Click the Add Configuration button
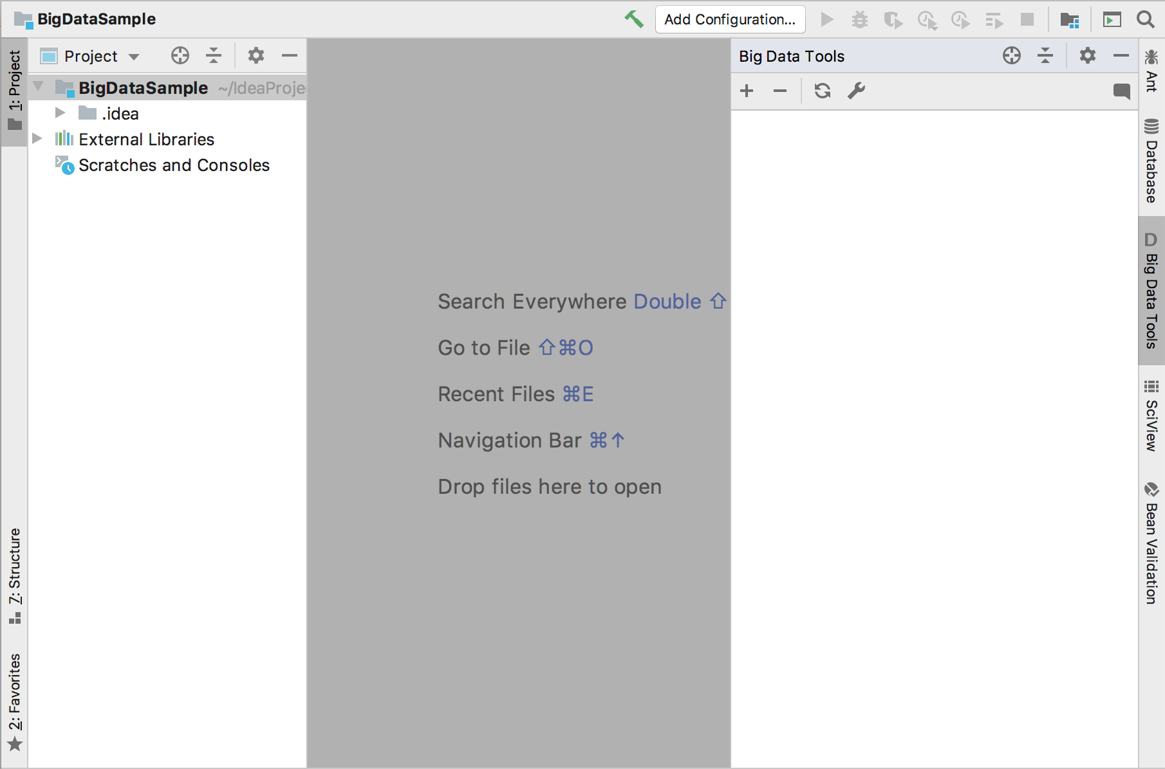 [729, 19]
